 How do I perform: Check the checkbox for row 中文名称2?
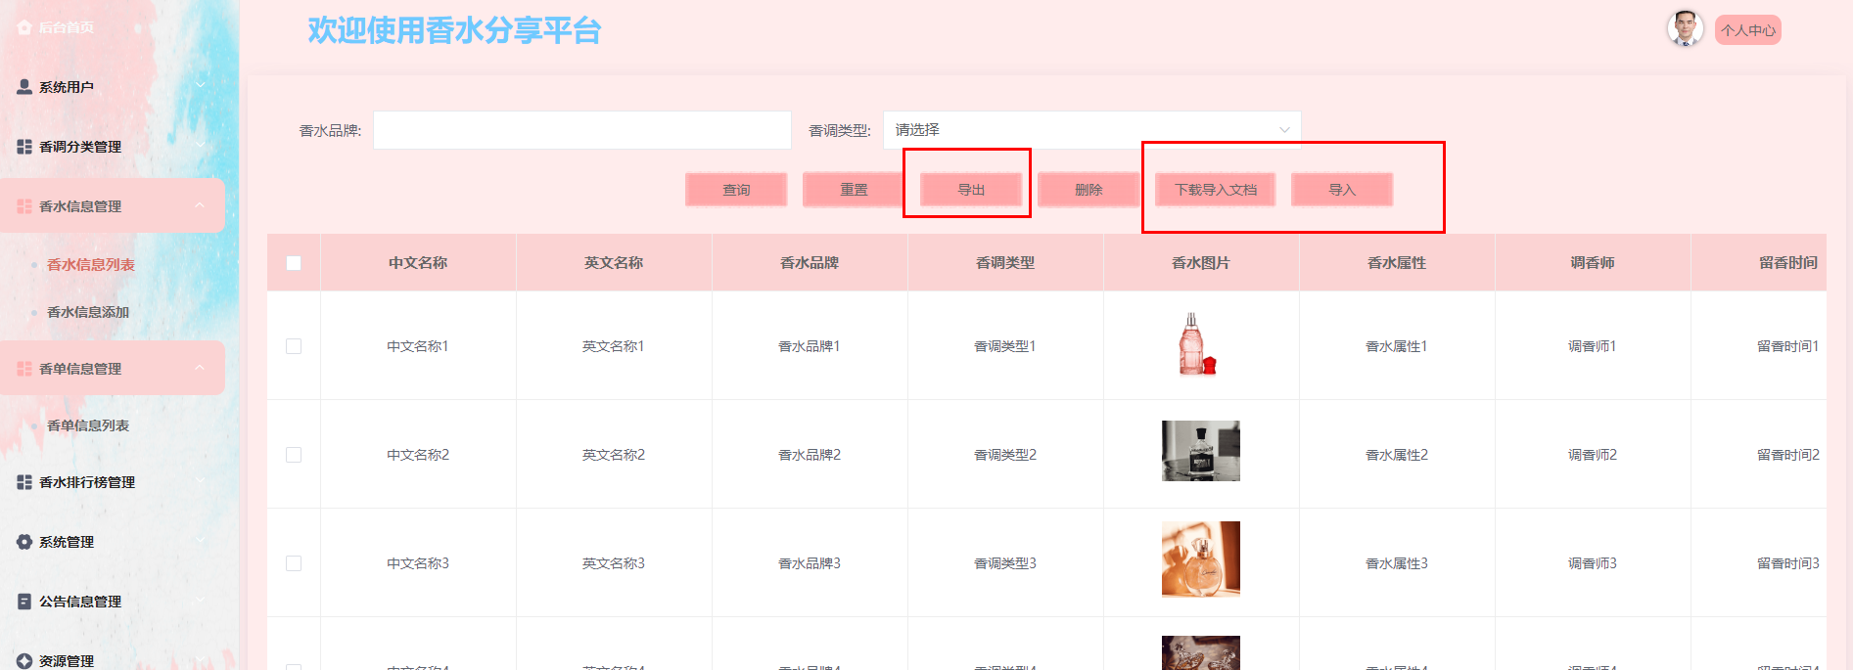point(294,455)
